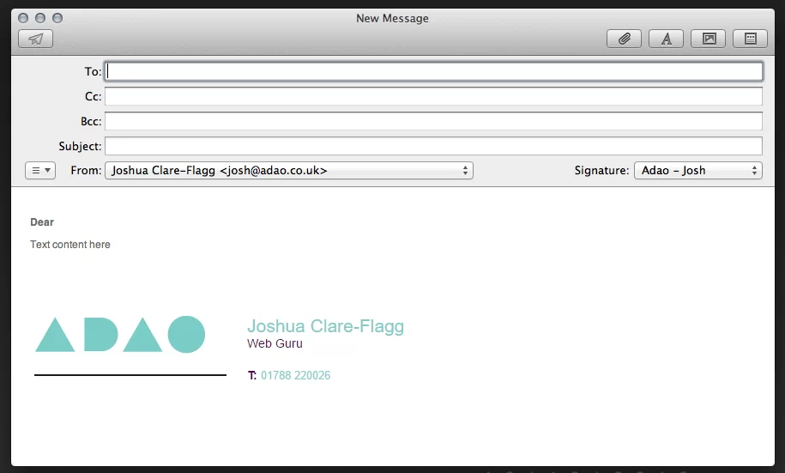The height and width of the screenshot is (473, 785).
Task: Click the 'Text content here' body line
Action: point(70,245)
